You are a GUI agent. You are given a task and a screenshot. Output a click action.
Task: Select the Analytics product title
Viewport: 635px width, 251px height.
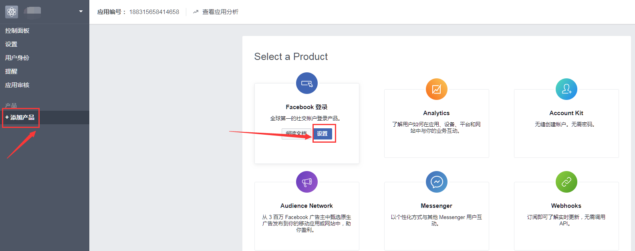click(436, 113)
